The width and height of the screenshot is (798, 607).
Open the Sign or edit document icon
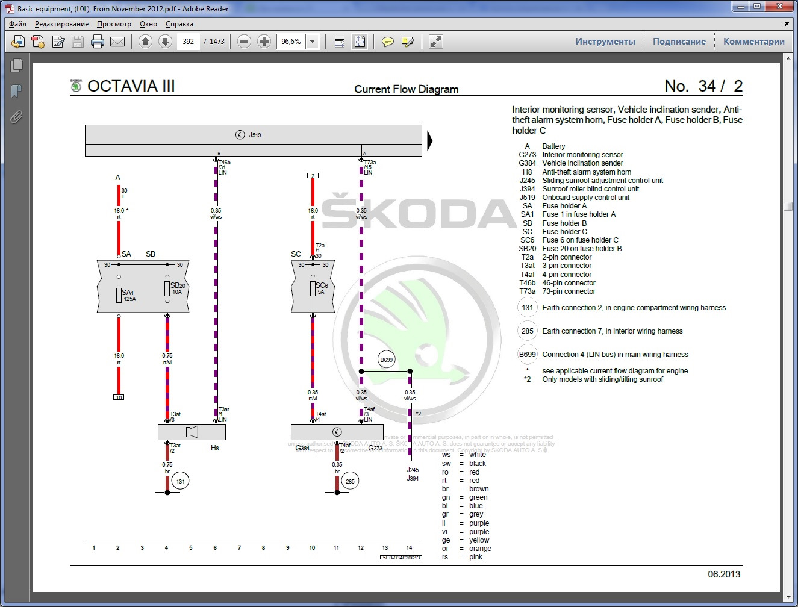pos(58,42)
